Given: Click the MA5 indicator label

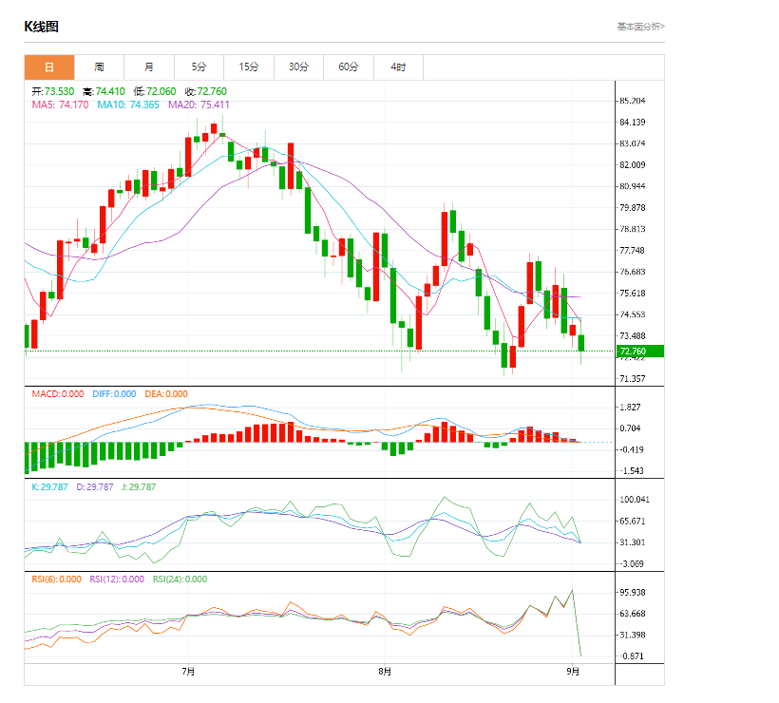Looking at the screenshot, I should [60, 104].
